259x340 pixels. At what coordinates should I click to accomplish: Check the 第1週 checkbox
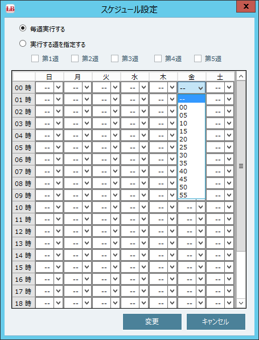click(x=35, y=59)
